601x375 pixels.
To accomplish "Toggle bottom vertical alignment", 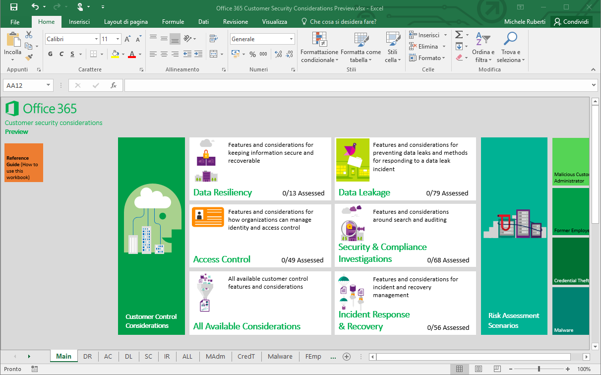I will [175, 39].
